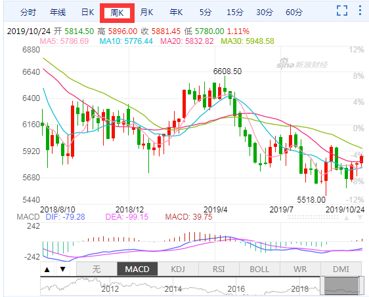Open the three-dot more options menu

pyautogui.click(x=360, y=10)
